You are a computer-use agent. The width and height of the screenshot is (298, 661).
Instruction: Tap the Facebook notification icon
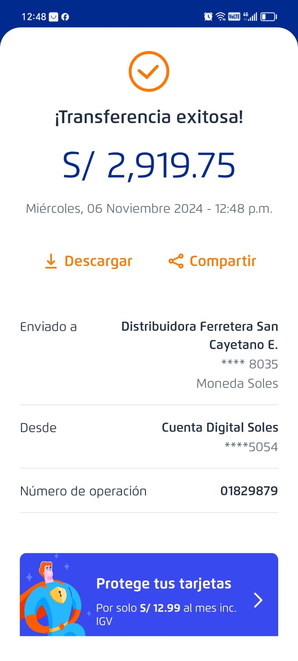pos(65,17)
